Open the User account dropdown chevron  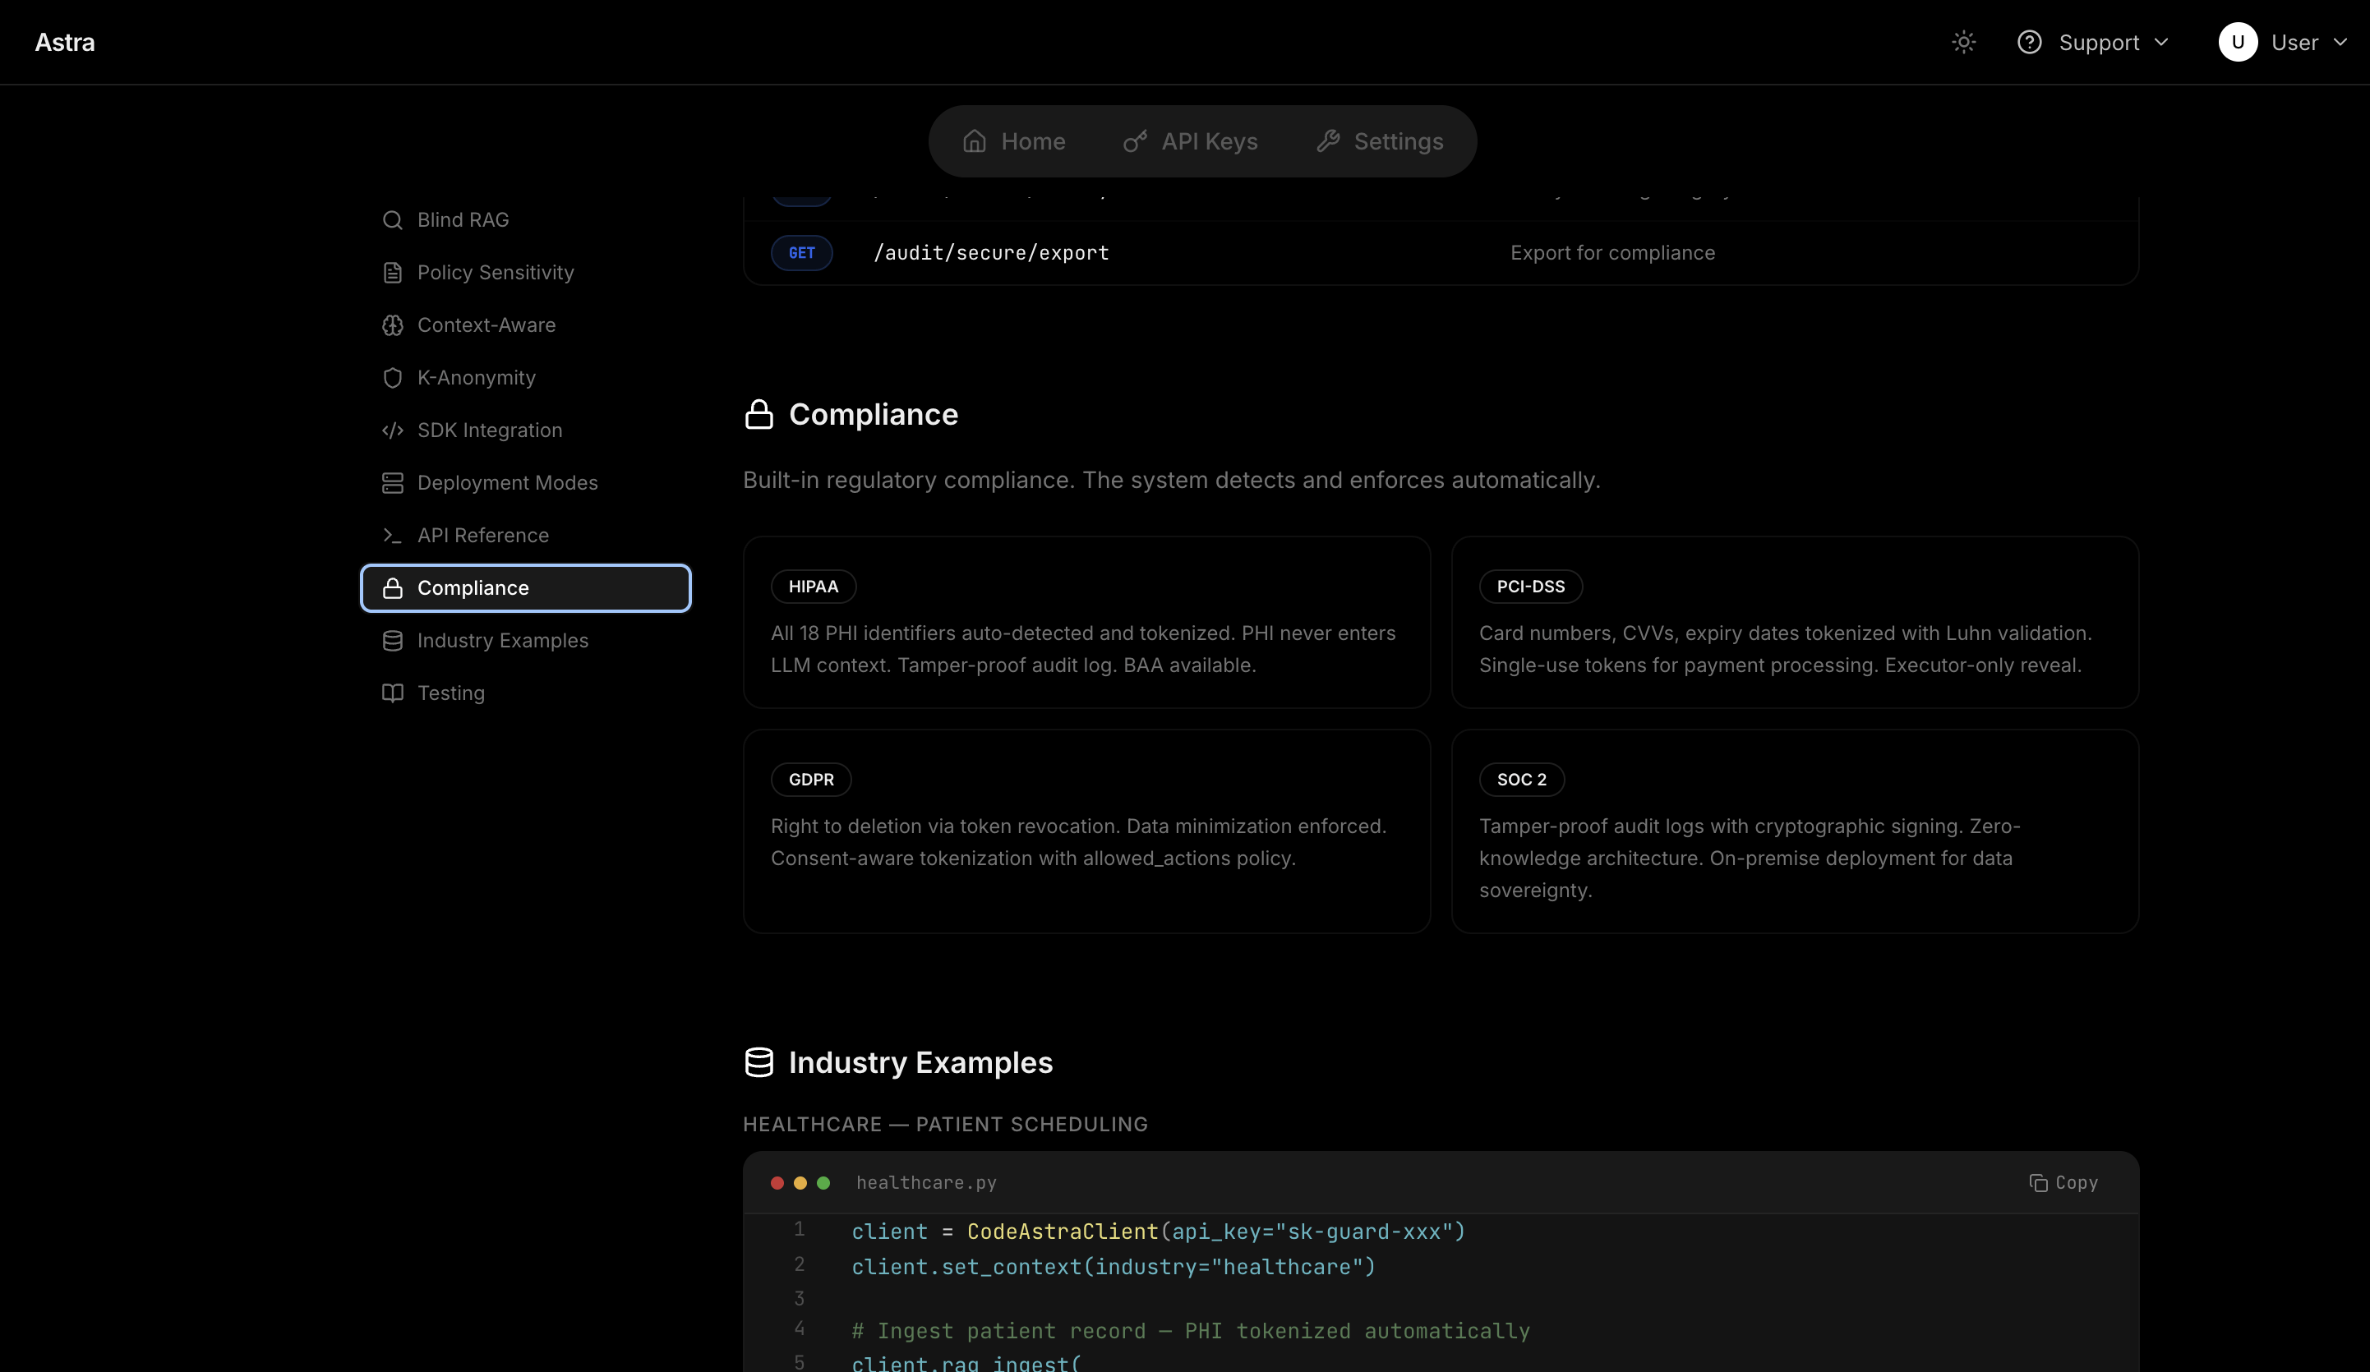click(x=2340, y=43)
